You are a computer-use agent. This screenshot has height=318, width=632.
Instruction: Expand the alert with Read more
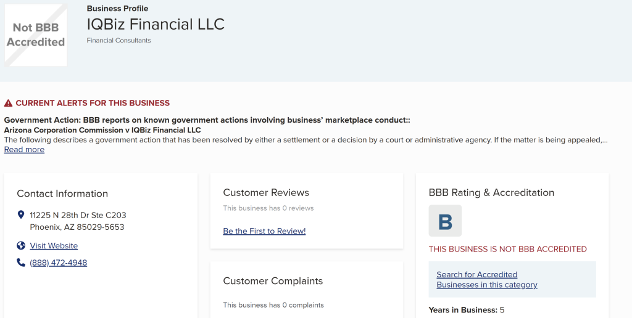coord(24,150)
